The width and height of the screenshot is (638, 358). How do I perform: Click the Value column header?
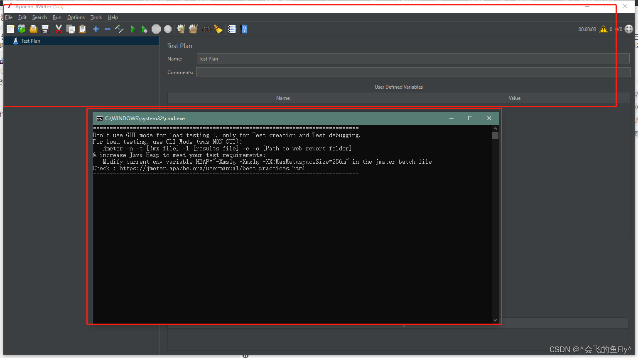click(514, 98)
